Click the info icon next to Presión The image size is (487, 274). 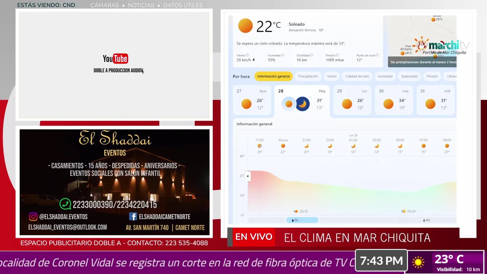(338, 55)
